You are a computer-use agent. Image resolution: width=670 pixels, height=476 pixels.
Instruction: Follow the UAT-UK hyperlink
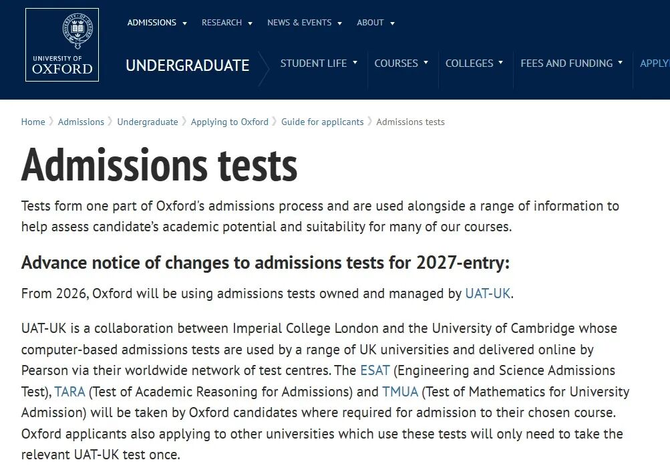coord(488,293)
